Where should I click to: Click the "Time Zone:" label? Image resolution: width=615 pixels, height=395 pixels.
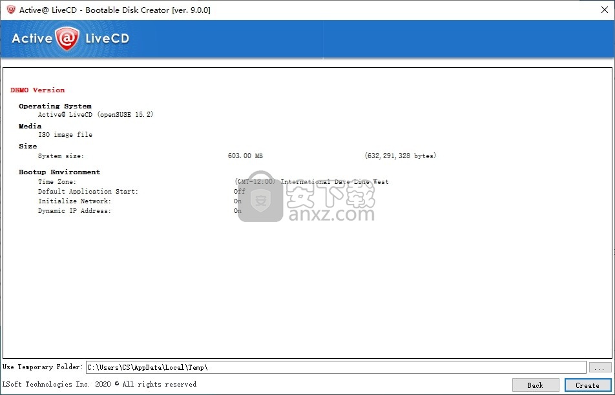[57, 182]
